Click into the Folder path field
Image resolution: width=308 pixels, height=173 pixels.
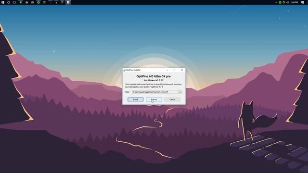(155, 92)
